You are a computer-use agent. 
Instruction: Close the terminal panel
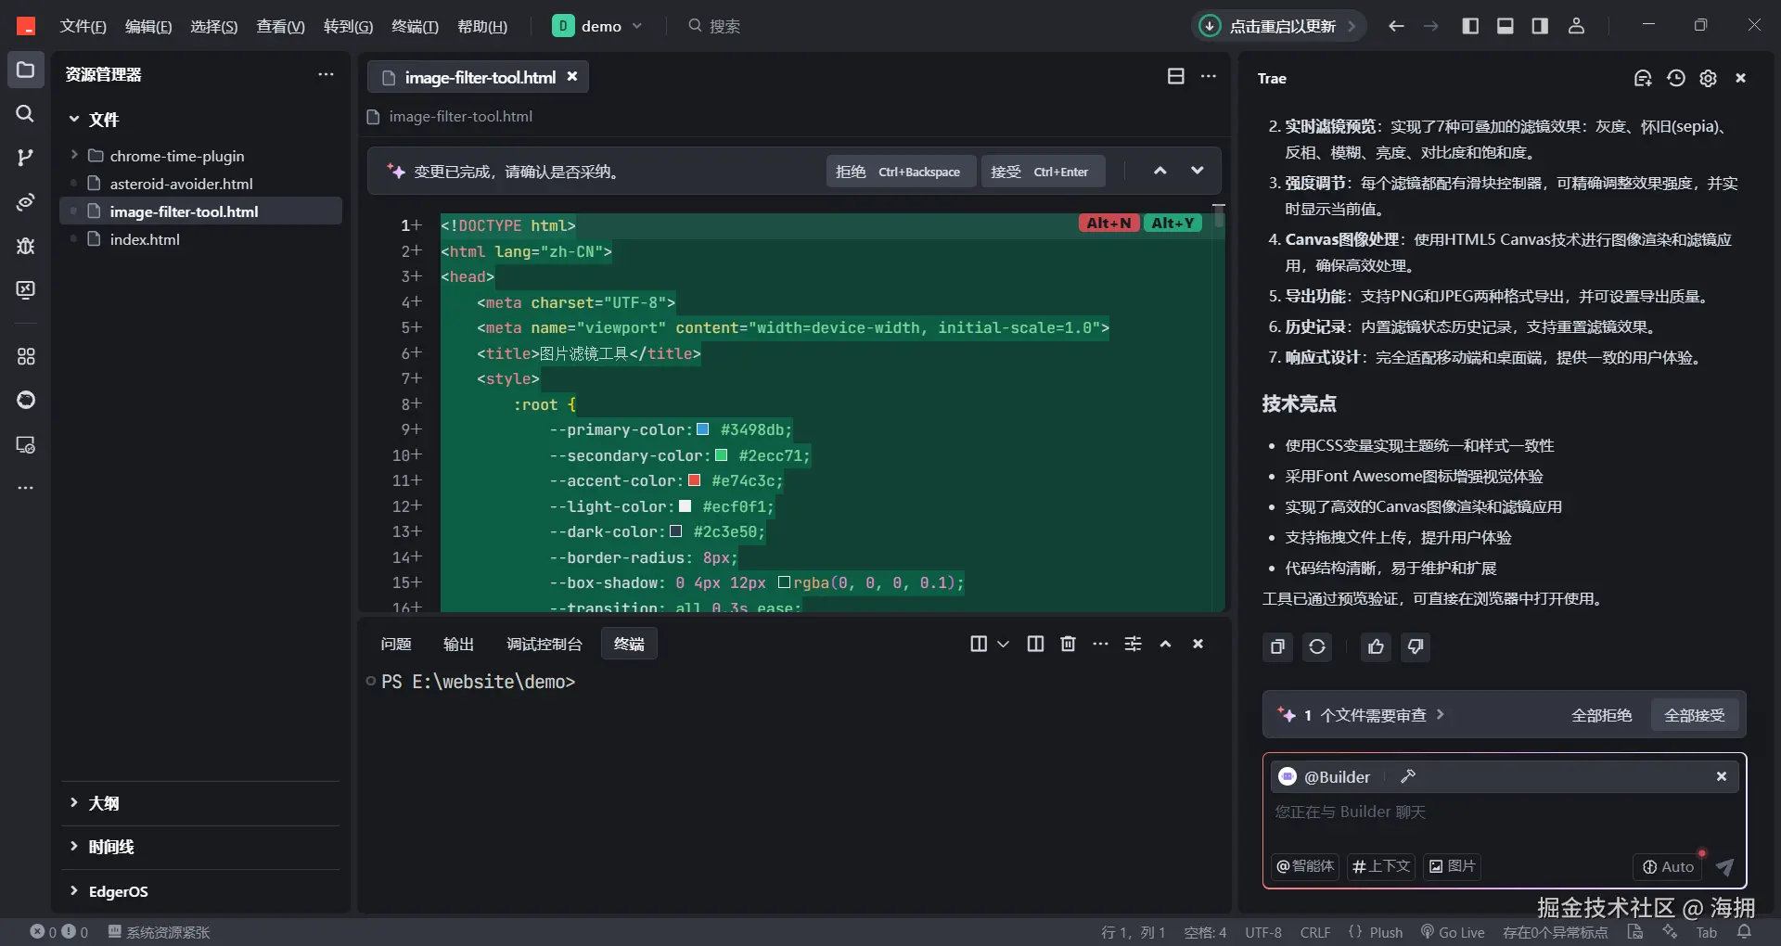click(x=1198, y=644)
